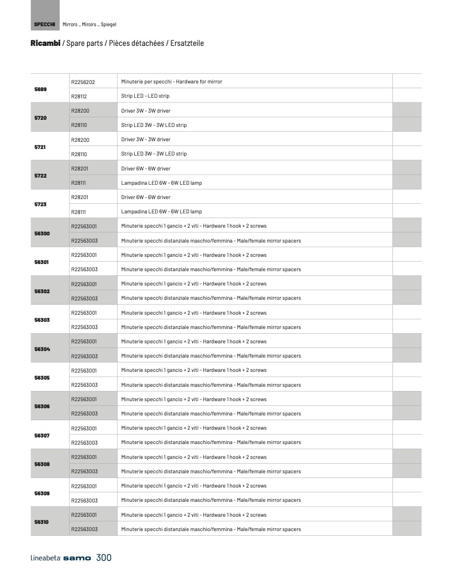452x577 pixels.
Task: Select product code 56308
Action: coord(42,464)
